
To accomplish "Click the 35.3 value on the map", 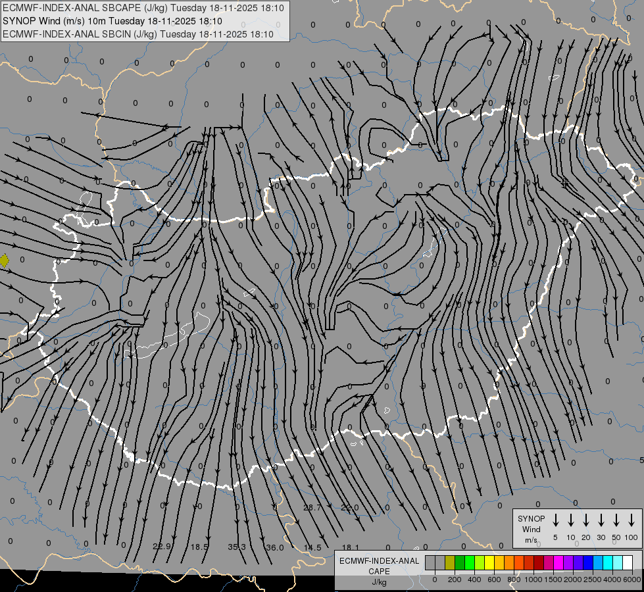I will pyautogui.click(x=237, y=547).
